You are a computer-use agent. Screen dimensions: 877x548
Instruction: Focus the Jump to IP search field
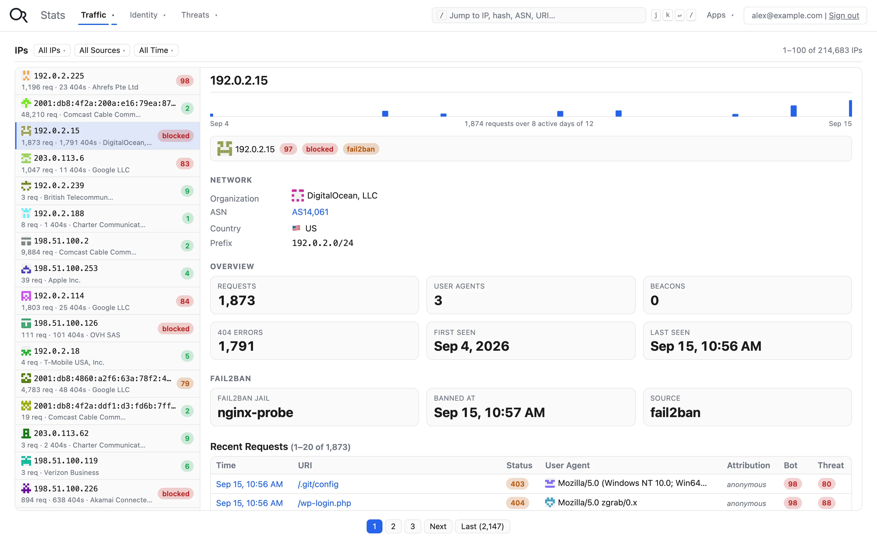click(538, 15)
